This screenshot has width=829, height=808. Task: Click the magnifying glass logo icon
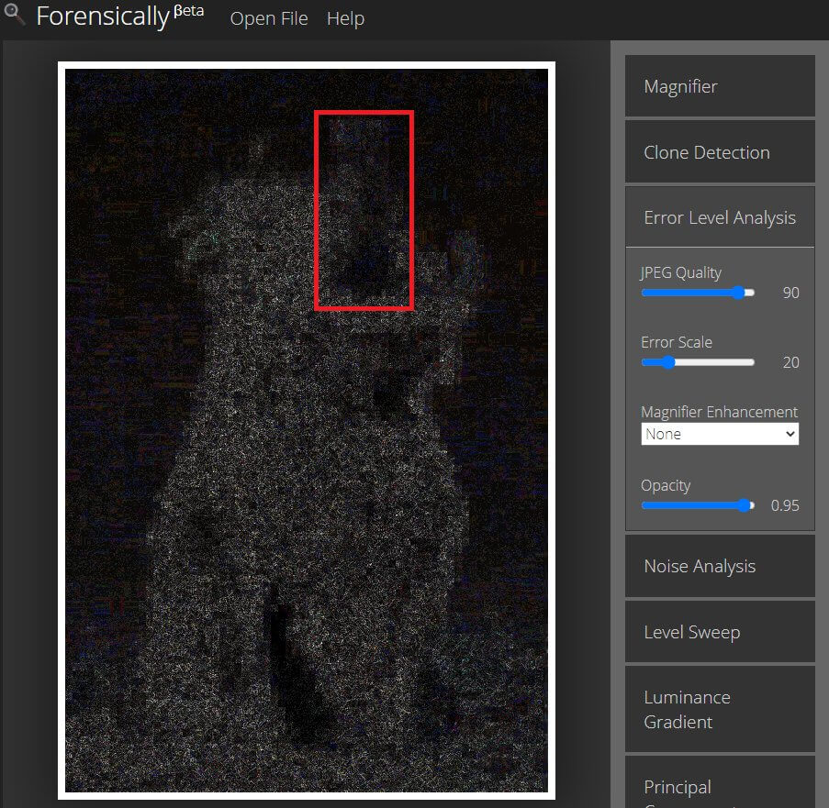[x=14, y=14]
